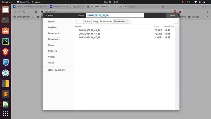This screenshot has height=119, width=211.
Task: Click the browser back arrow
Action: point(15,12)
